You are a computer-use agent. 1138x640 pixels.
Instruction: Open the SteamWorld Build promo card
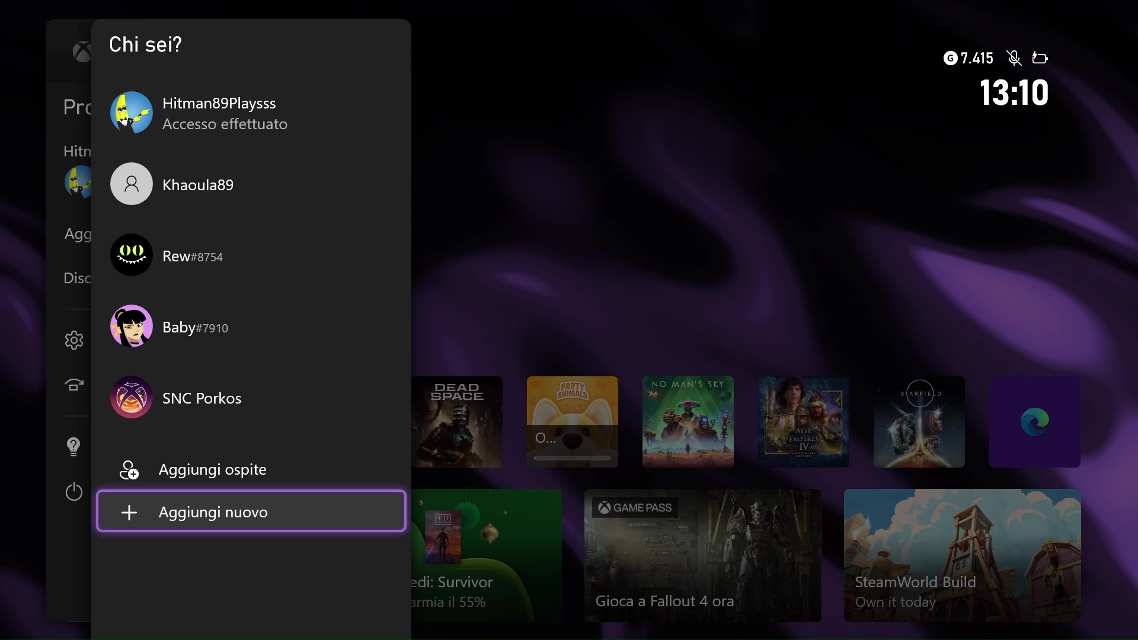[962, 555]
